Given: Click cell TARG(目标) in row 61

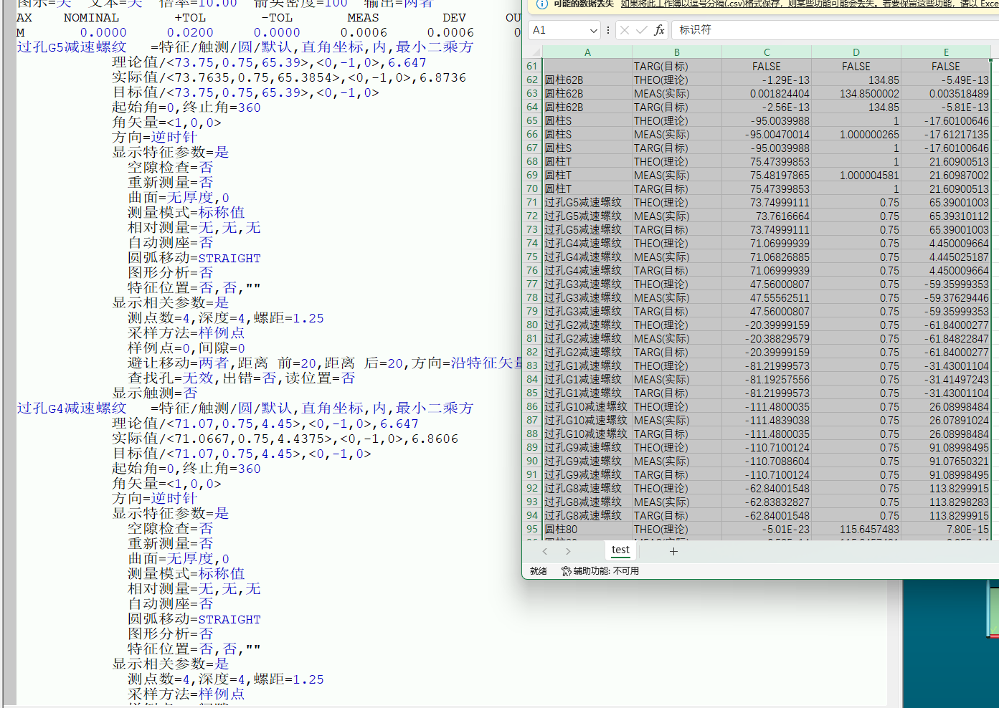Looking at the screenshot, I should (676, 66).
